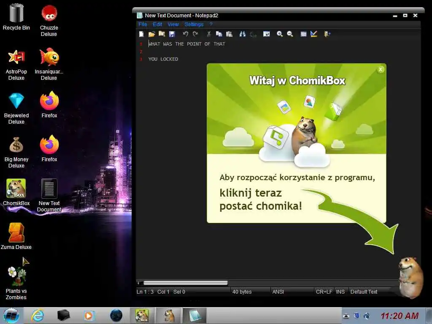
Task: Toggle word wrap in Notepad2 toolbar
Action: [x=267, y=34]
